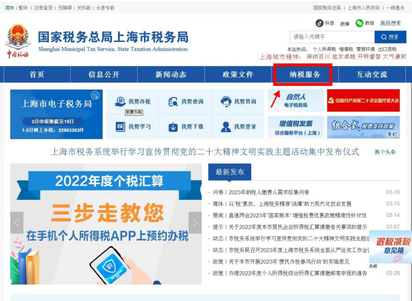Click 换个头条 to change headline
Viewport: 412px width, 301px height.
coord(385,152)
